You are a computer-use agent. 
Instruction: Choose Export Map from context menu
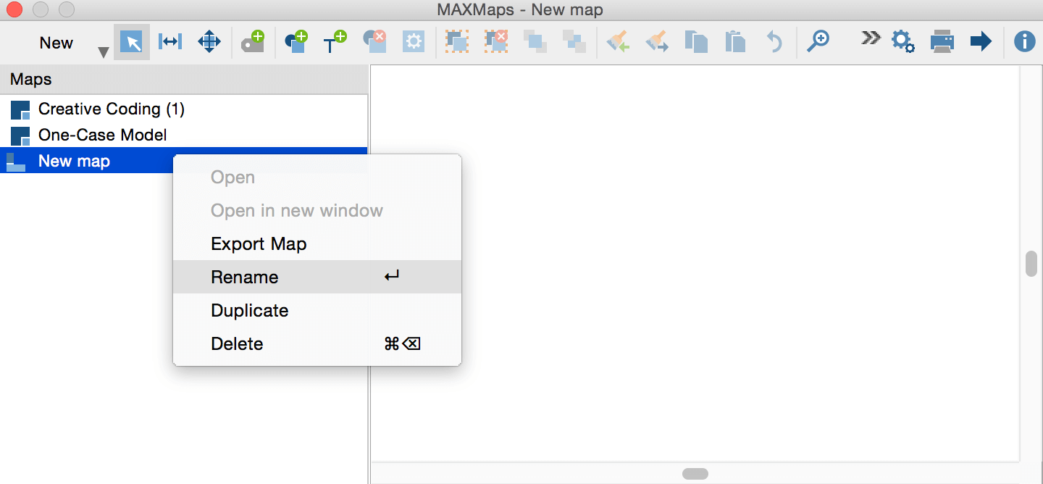(317, 244)
